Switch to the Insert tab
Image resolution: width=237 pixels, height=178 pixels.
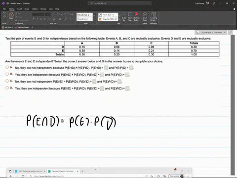[x=19, y=9]
